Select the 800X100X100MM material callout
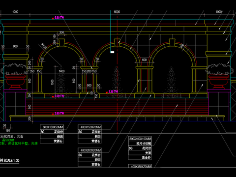Image resolution: width=236 pixels, height=177 pixels. pyautogui.click(x=140, y=139)
